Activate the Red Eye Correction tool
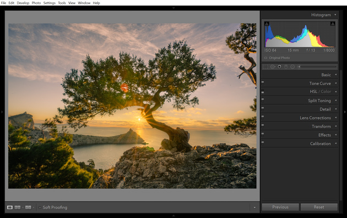This screenshot has width=347, height=218. click(279, 66)
